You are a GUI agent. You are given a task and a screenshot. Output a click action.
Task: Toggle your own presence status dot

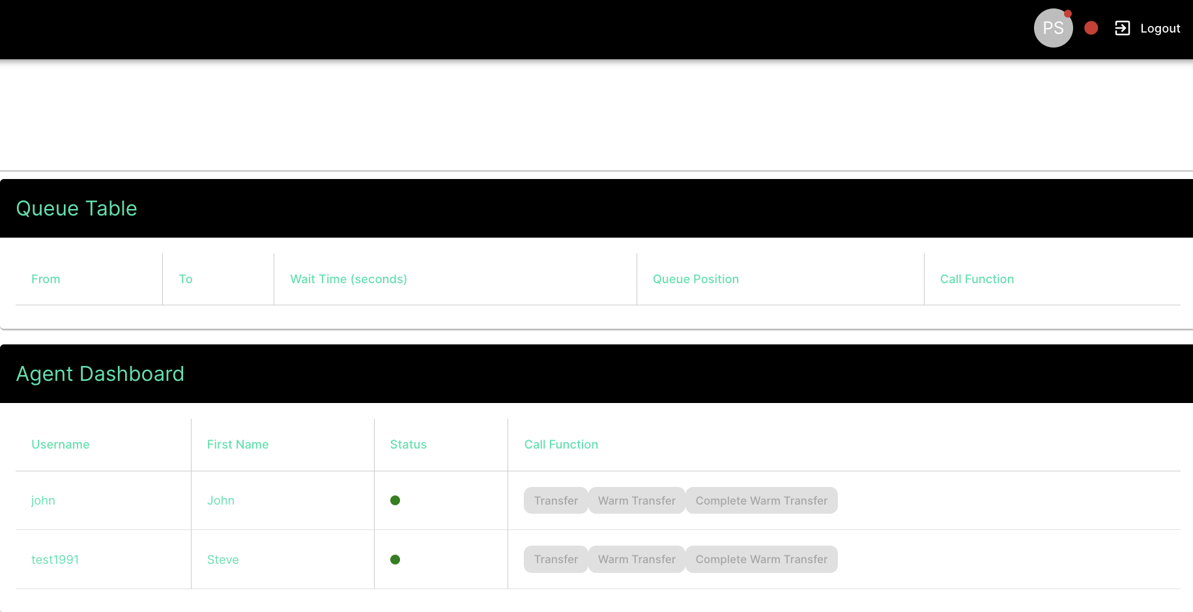click(x=1091, y=28)
